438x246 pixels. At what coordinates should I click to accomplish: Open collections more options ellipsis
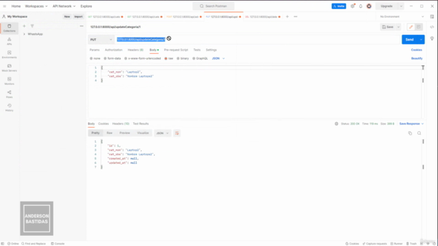pos(81,26)
